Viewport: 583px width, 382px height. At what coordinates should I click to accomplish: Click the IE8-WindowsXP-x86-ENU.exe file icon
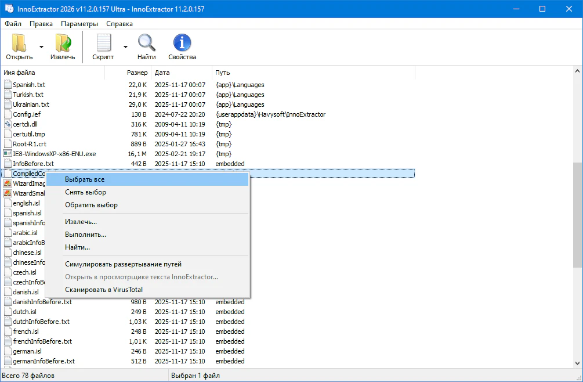coord(8,154)
